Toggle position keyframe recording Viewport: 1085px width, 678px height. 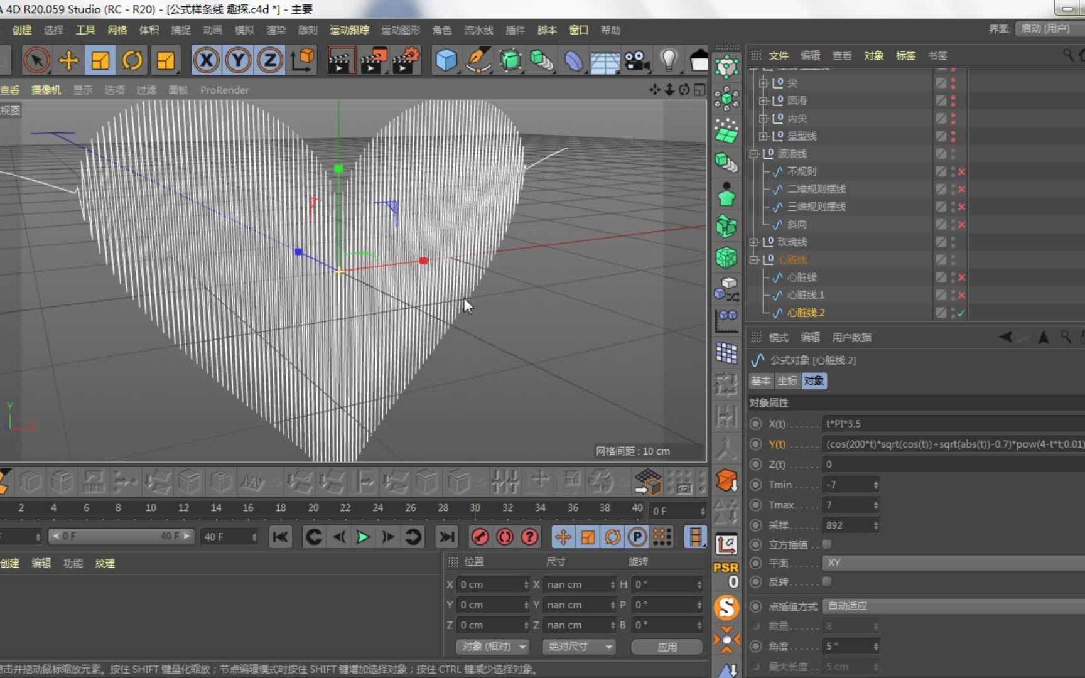pyautogui.click(x=563, y=537)
